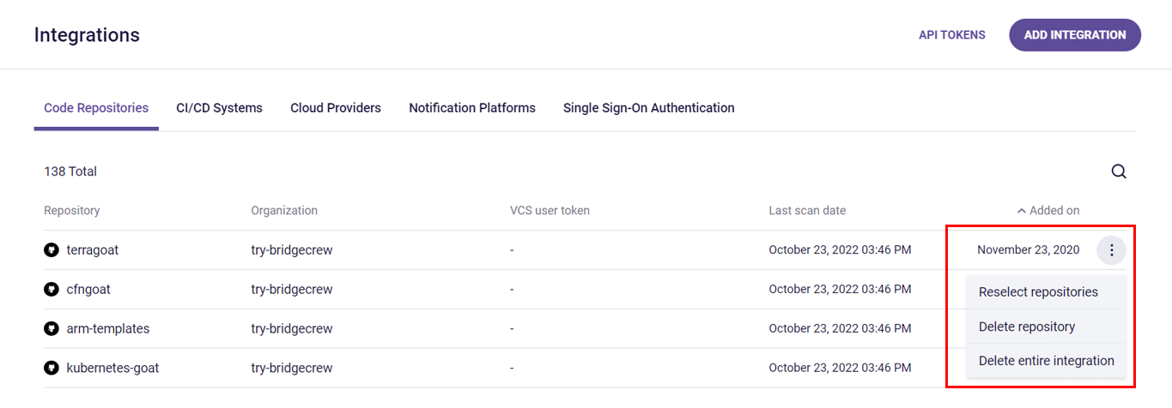Open Single Sign-On Authentication tab
1172x408 pixels.
click(x=648, y=108)
